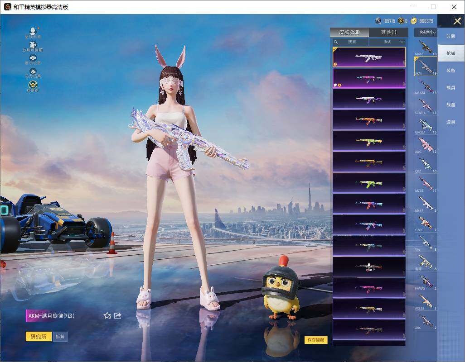The width and height of the screenshot is (465, 362).
Task: Click the magnifier search icon
Action: tap(336, 42)
